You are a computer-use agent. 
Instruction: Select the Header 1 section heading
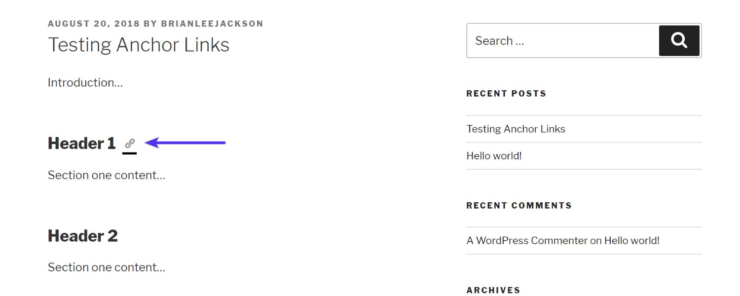tap(82, 144)
